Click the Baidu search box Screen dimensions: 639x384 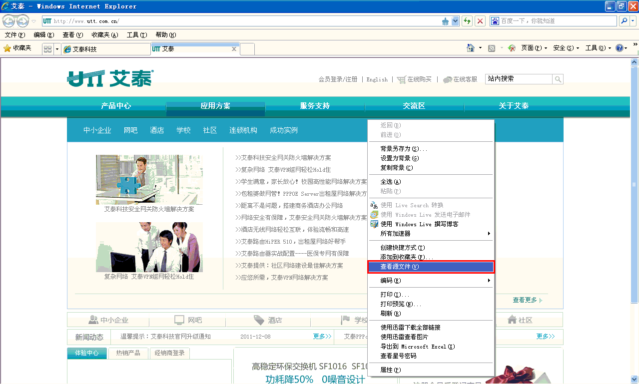coord(554,21)
